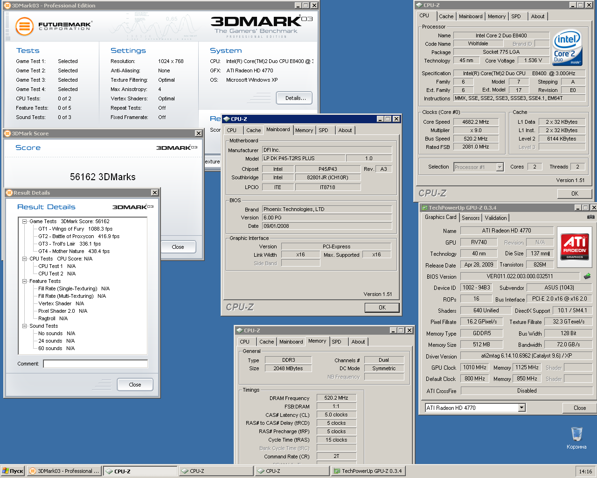Click the Level 2 cache value 6144 KBytes
Image resolution: width=597 pixels, height=478 pixels.
[562, 139]
